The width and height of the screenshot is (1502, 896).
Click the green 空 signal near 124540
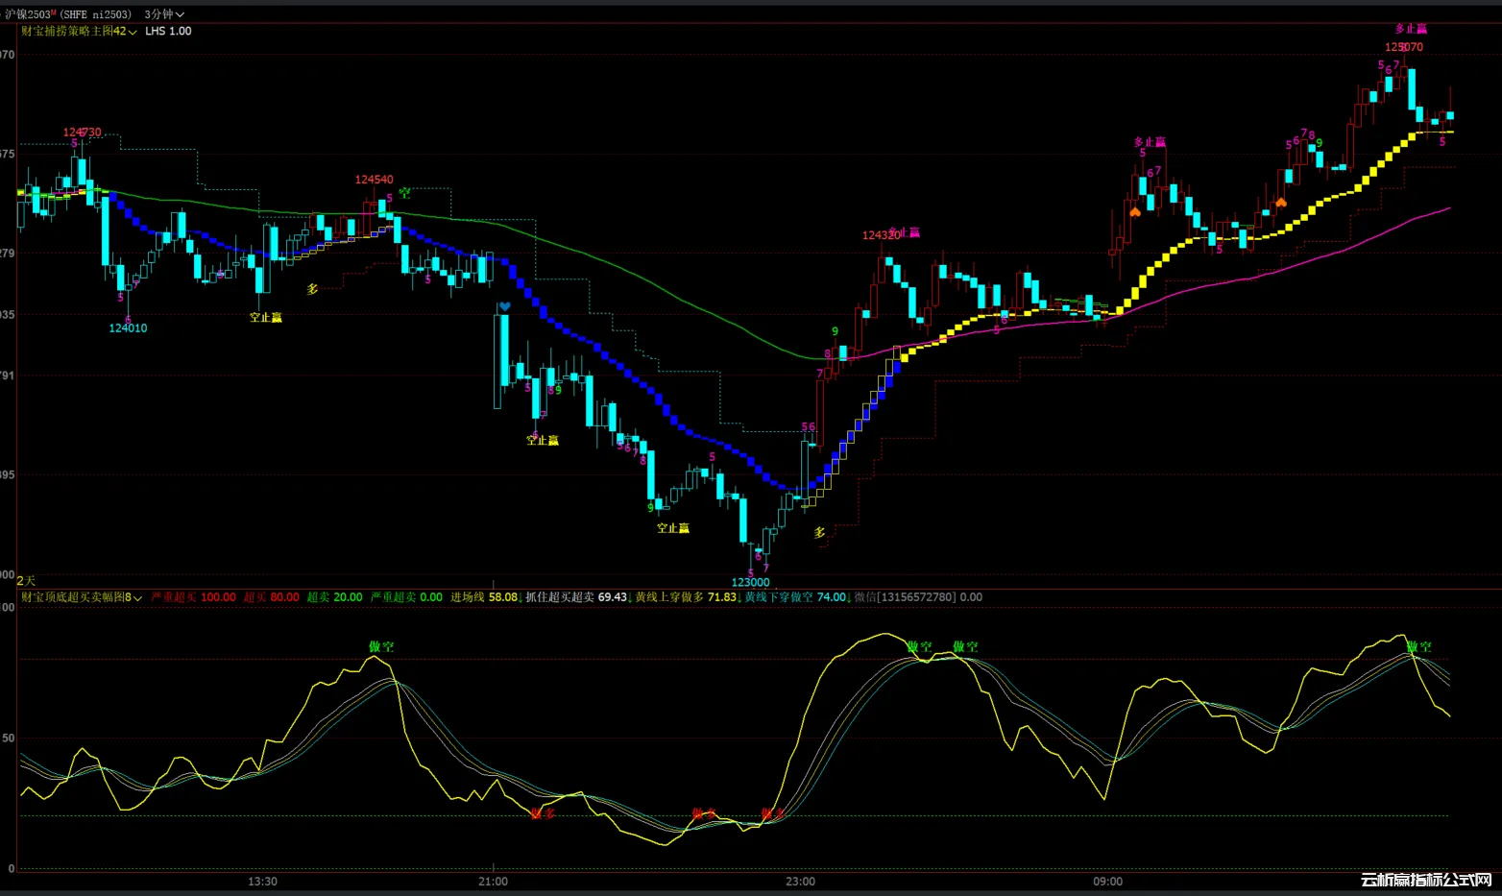[x=404, y=193]
